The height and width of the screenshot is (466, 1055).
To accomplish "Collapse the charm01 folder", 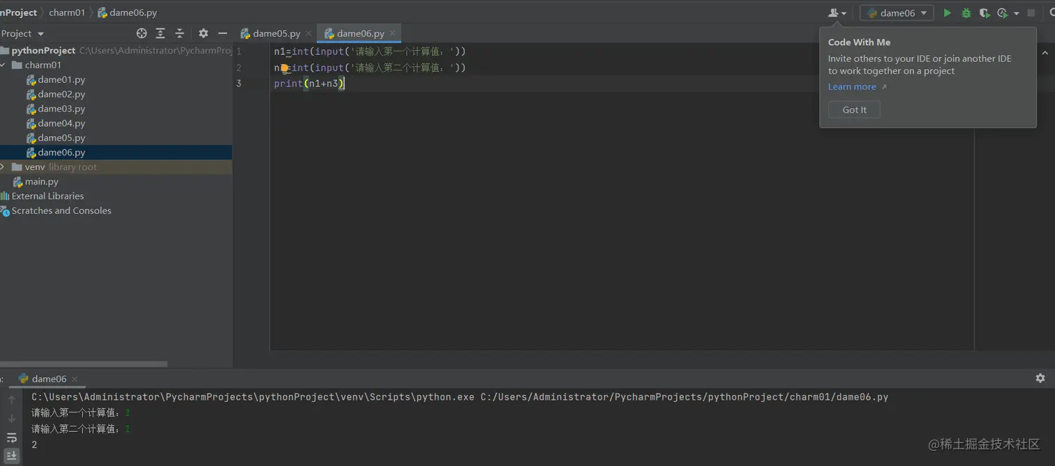I will (x=3, y=65).
